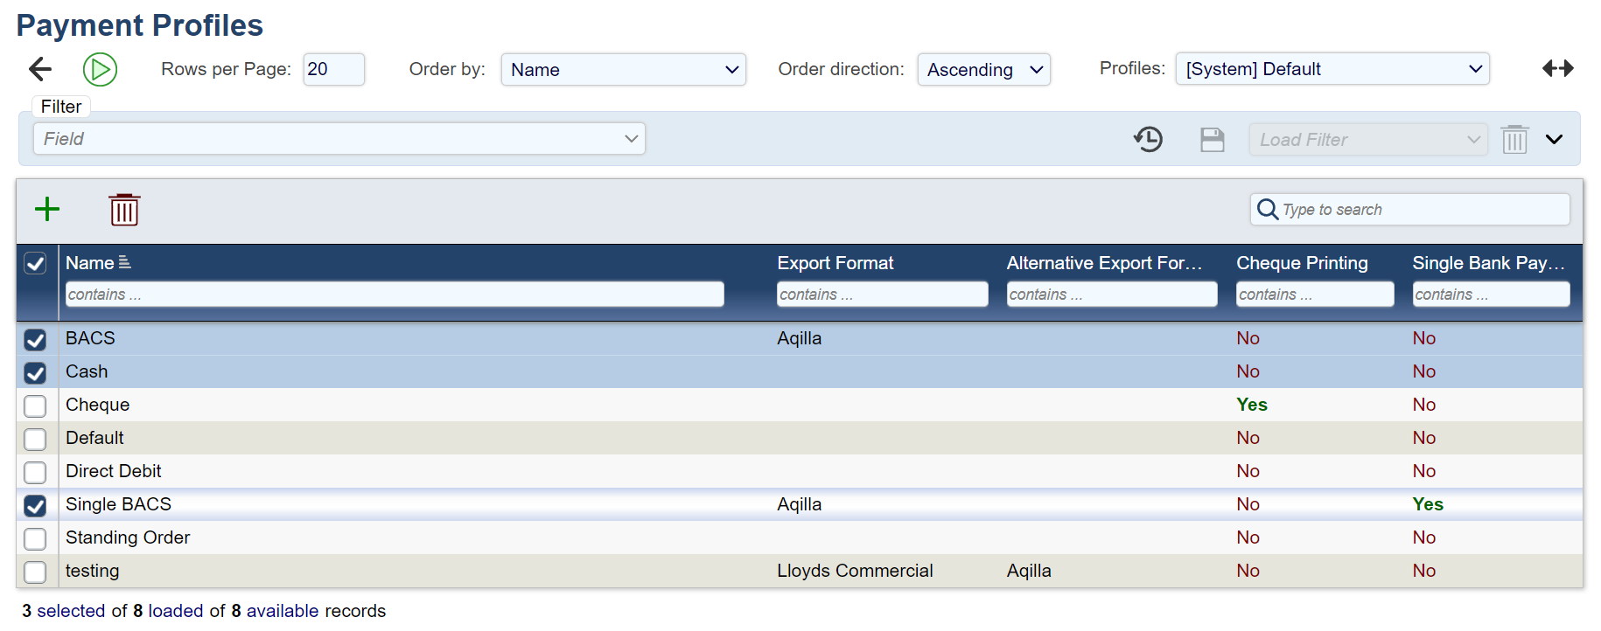The height and width of the screenshot is (631, 1601).
Task: Open the Order direction dropdown
Action: [x=983, y=70]
